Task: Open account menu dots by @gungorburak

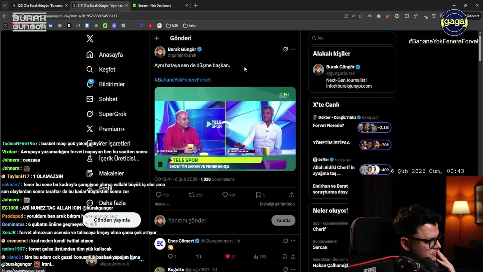Action: click(x=142, y=261)
